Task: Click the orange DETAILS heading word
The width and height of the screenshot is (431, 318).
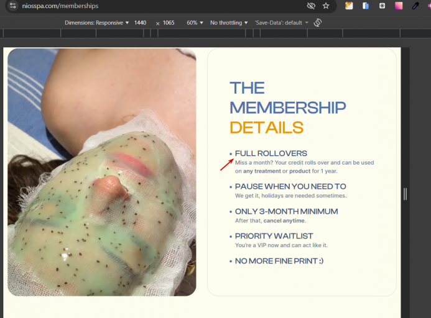Action: click(266, 128)
